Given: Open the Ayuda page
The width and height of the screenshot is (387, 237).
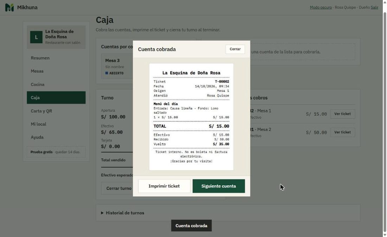Looking at the screenshot, I should point(56,137).
